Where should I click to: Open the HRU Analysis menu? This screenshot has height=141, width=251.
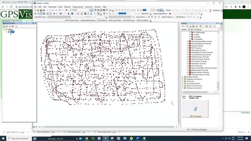103,20
